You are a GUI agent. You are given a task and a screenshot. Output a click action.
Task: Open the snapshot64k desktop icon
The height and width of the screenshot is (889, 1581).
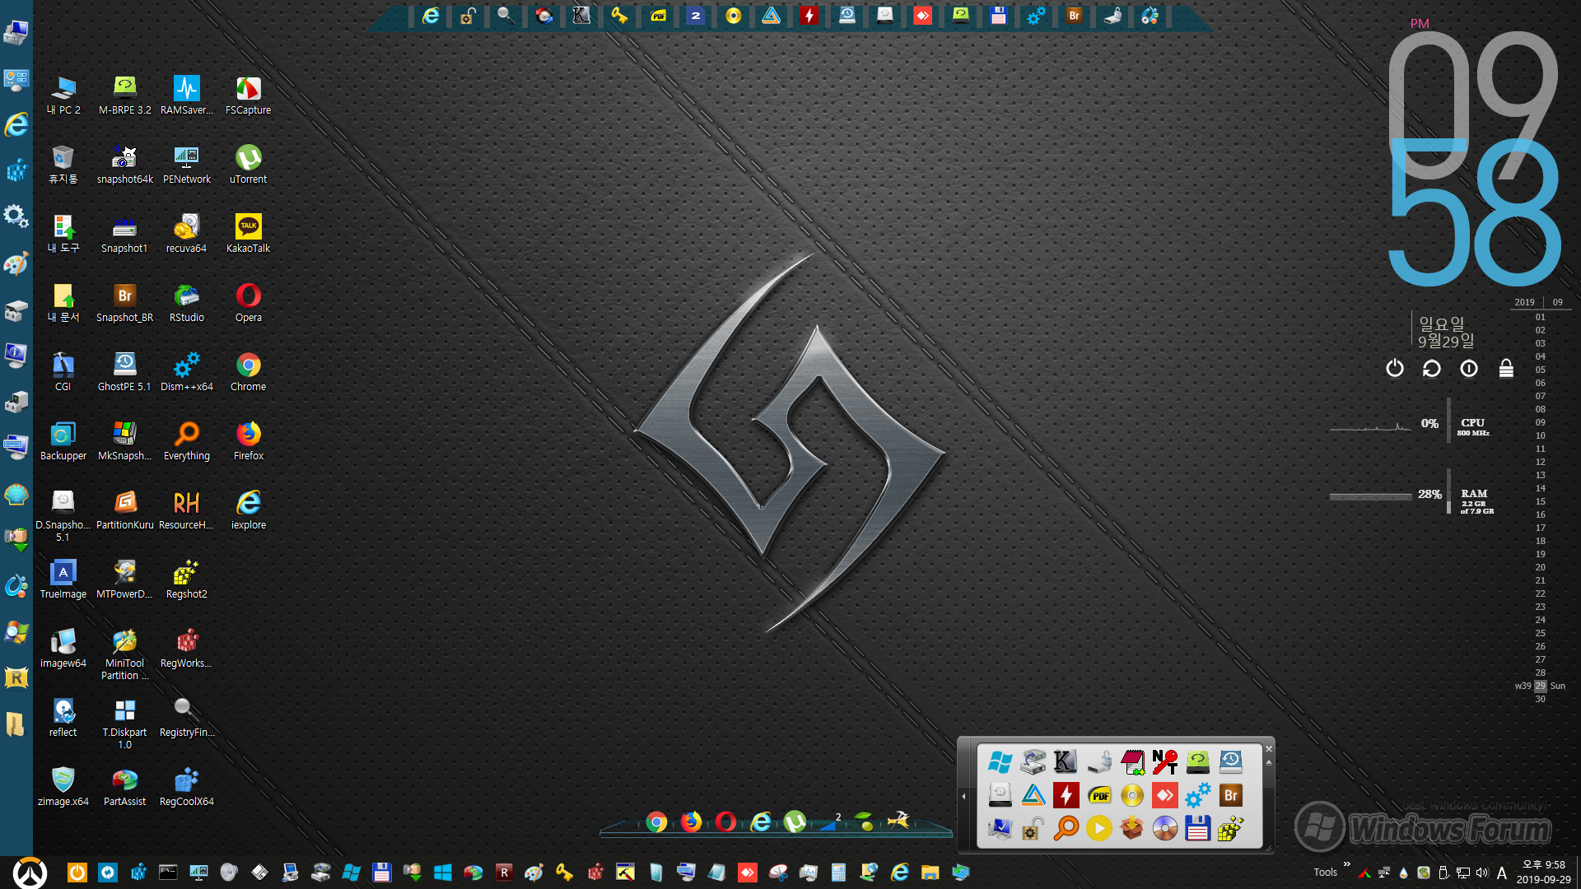[124, 164]
